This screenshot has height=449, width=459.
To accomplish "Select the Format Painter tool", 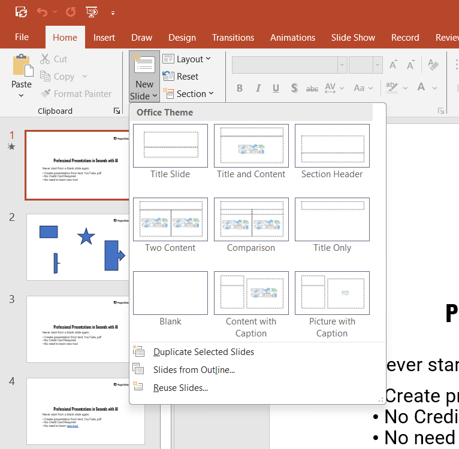I will pyautogui.click(x=76, y=93).
